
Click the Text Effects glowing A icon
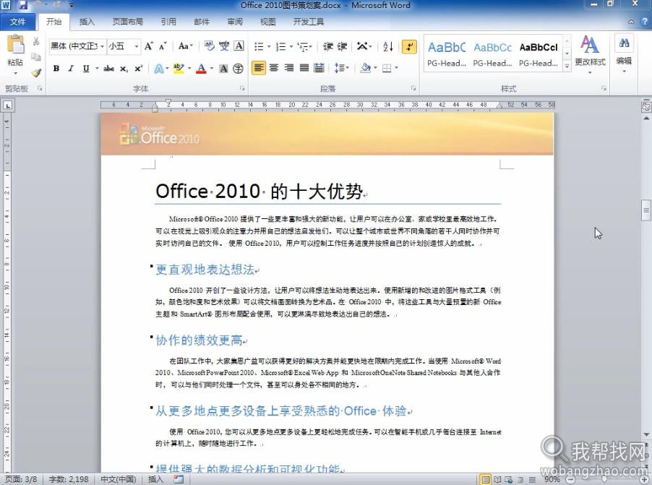click(159, 68)
